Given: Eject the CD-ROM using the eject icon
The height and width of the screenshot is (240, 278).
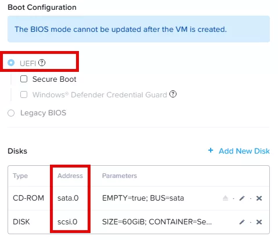Looking at the screenshot, I should (x=225, y=198).
